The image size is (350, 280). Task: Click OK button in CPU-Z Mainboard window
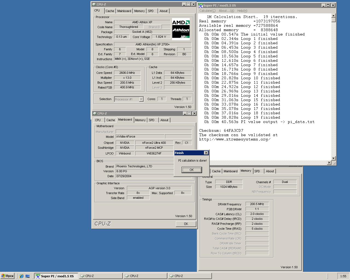186,224
